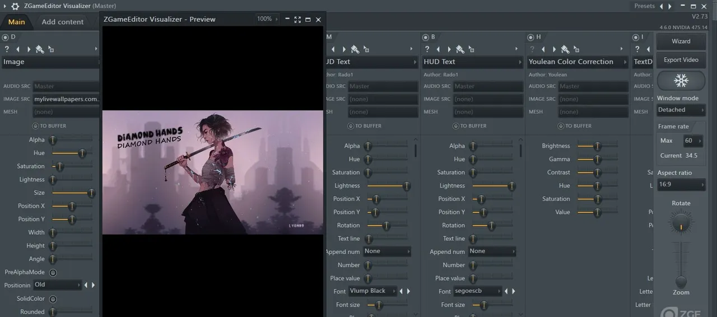Viewport: 717px width, 317px height.
Task: Open Font Vlump Black dropdown
Action: click(373, 291)
